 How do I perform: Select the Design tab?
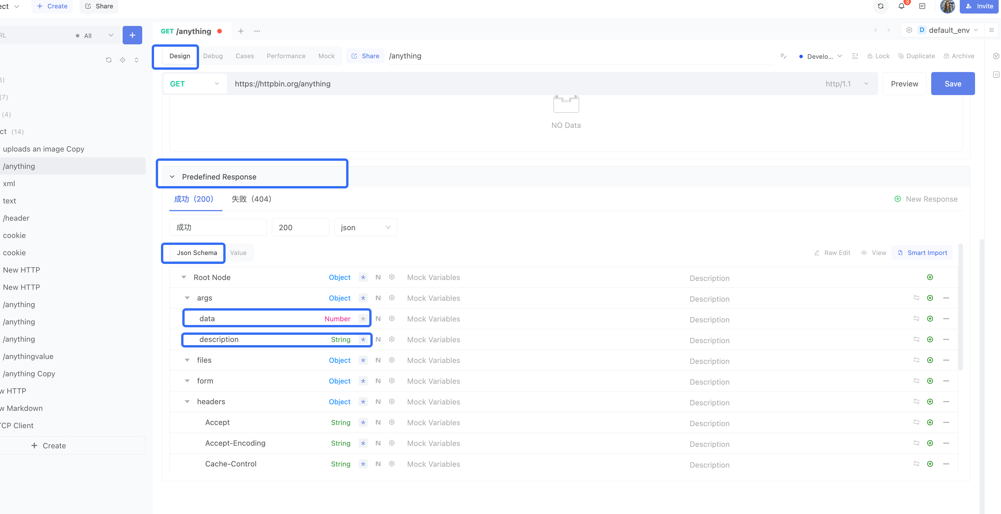pyautogui.click(x=179, y=56)
